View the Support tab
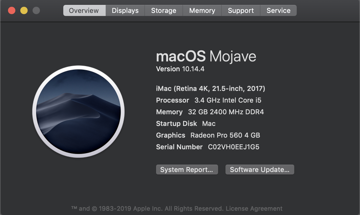 [x=241, y=11]
